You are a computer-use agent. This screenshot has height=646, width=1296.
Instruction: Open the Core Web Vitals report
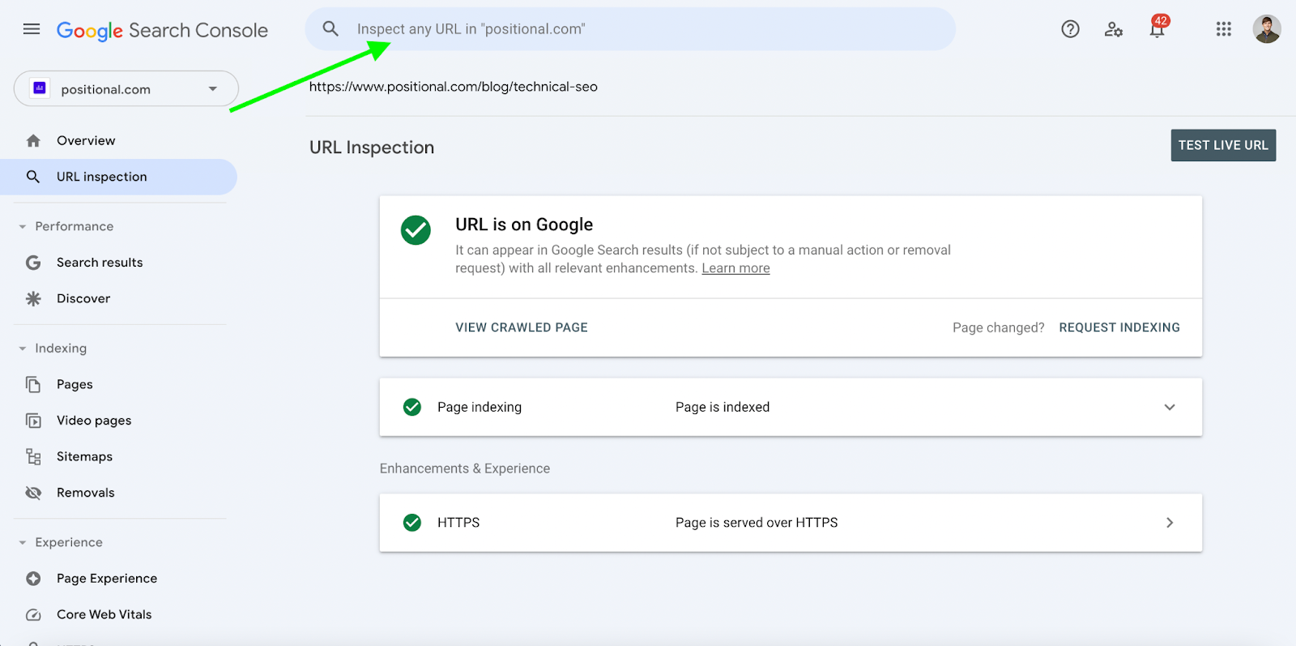[x=104, y=614]
